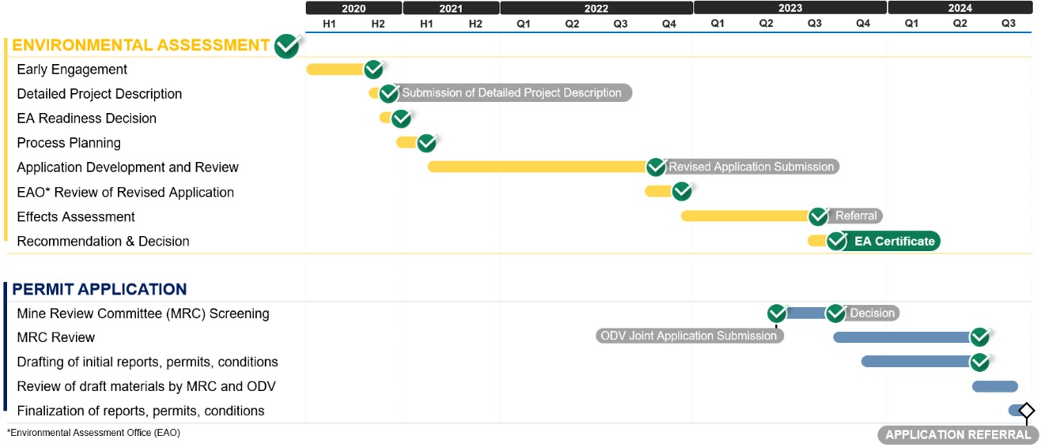Viewport: 1041px width, 447px height.
Task: Select the Review of draft materials blue bar
Action: (995, 386)
